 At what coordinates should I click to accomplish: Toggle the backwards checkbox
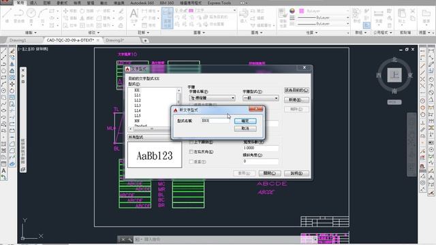(191, 152)
